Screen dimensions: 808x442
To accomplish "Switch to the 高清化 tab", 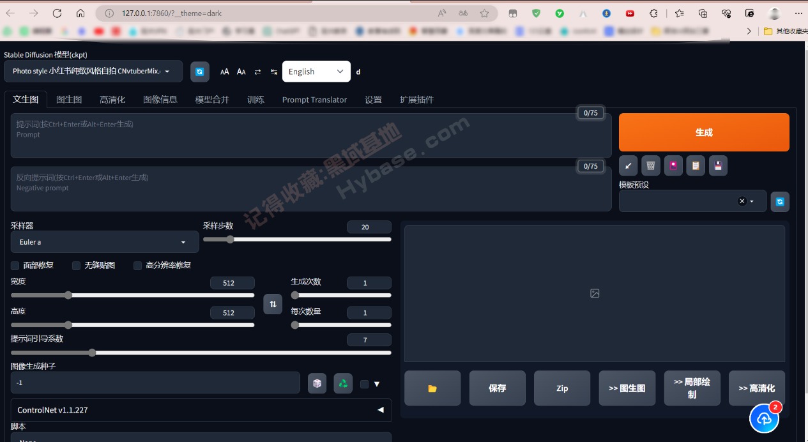I will pos(112,100).
